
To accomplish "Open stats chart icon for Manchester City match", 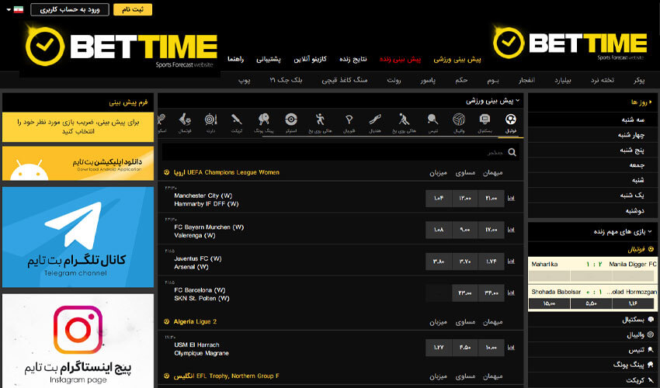I will (x=511, y=198).
